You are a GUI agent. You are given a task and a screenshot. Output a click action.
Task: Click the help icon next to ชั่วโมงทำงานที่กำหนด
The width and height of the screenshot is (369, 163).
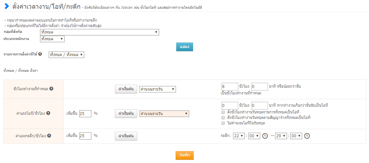pos(51,89)
